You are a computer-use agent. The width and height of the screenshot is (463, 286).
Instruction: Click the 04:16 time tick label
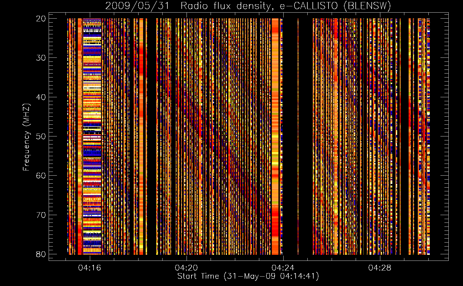pos(90,268)
